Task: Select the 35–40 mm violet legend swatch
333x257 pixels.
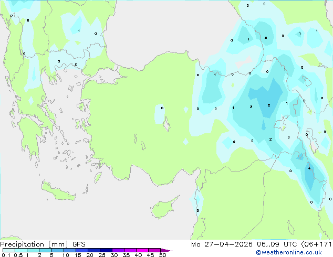Action: point(130,250)
